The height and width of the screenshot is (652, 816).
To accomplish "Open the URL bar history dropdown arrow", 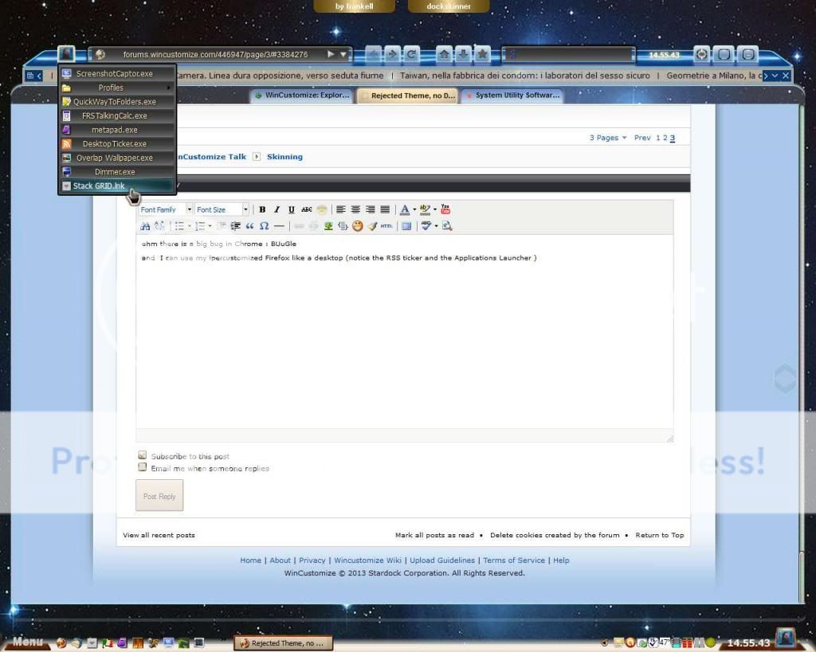I will point(343,54).
